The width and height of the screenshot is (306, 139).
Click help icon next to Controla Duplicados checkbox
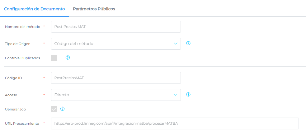[x=68, y=57]
